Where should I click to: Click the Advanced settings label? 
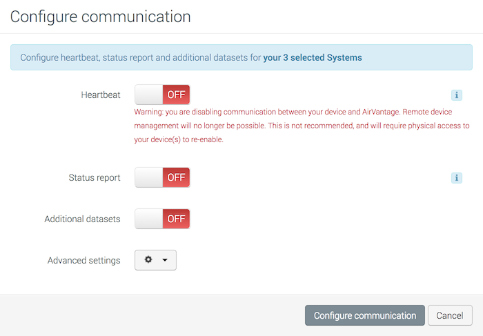click(x=83, y=261)
